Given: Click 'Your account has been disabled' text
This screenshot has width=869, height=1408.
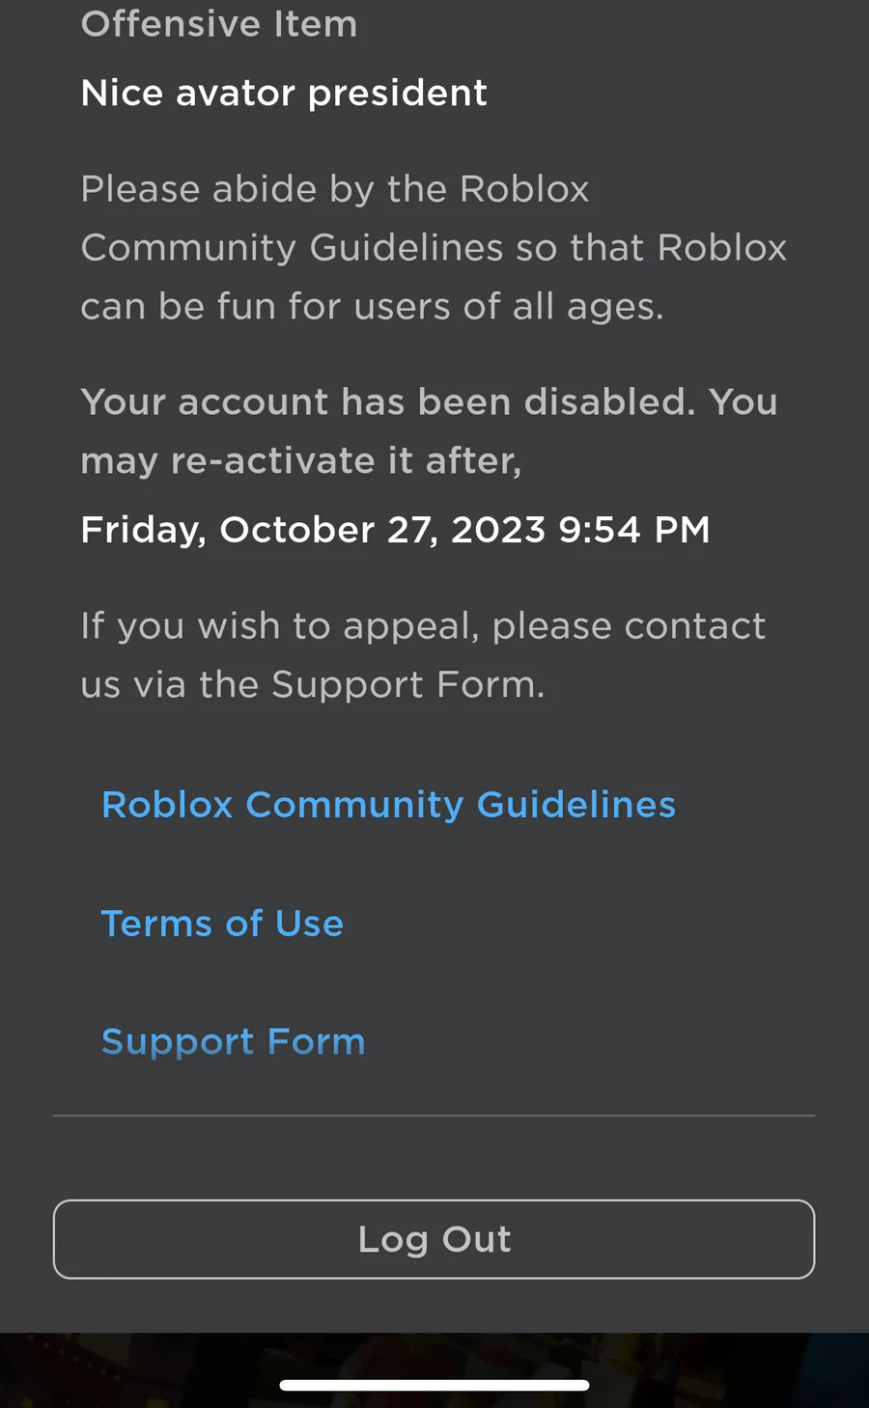Looking at the screenshot, I should [386, 402].
